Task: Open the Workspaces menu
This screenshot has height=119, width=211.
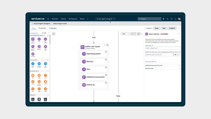Action: pos(73,19)
